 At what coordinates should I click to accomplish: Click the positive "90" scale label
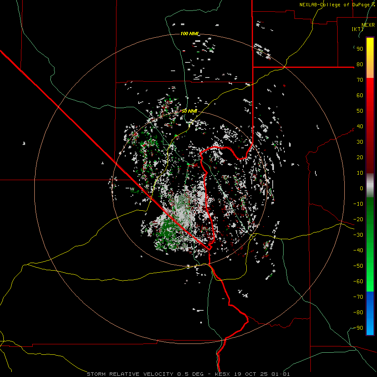click(360, 49)
